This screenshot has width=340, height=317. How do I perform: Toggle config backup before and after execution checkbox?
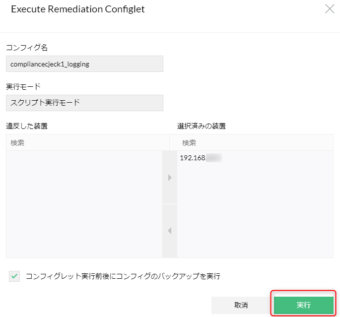[x=15, y=276]
